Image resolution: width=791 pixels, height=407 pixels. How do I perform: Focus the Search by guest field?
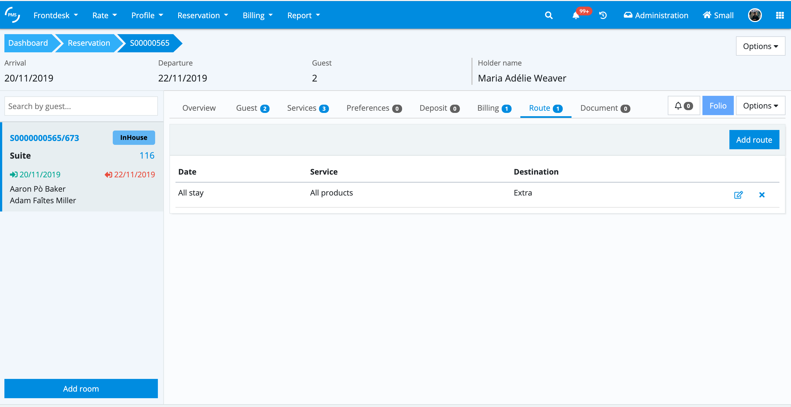tap(81, 106)
